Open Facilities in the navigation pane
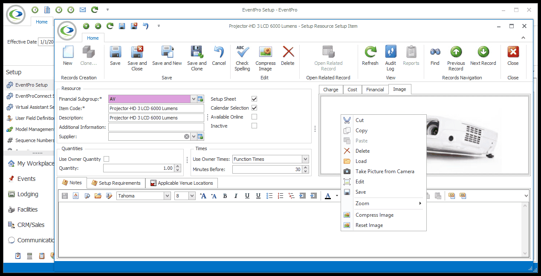 tap(27, 209)
